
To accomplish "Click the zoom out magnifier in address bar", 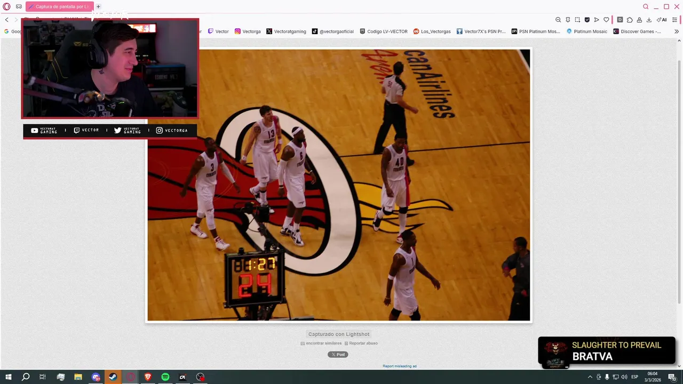I will 558,20.
